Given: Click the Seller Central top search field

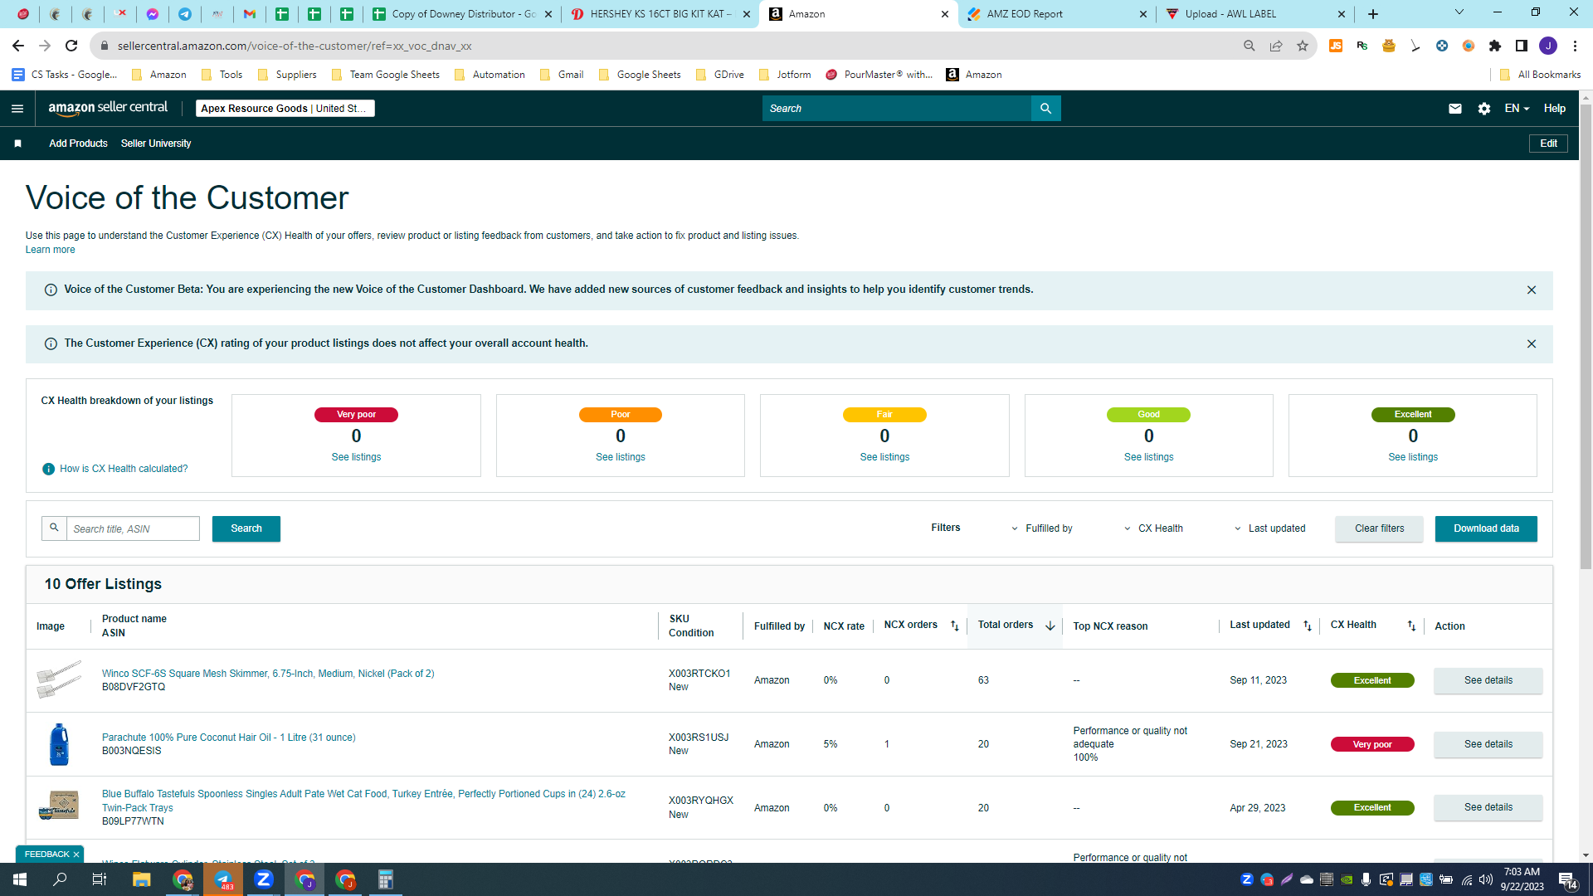Looking at the screenshot, I should (x=896, y=109).
